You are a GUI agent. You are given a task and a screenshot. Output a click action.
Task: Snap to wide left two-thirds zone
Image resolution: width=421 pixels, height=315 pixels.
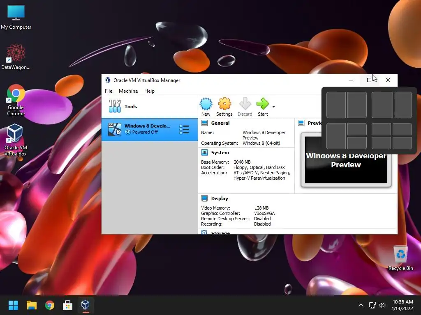[x=382, y=105]
